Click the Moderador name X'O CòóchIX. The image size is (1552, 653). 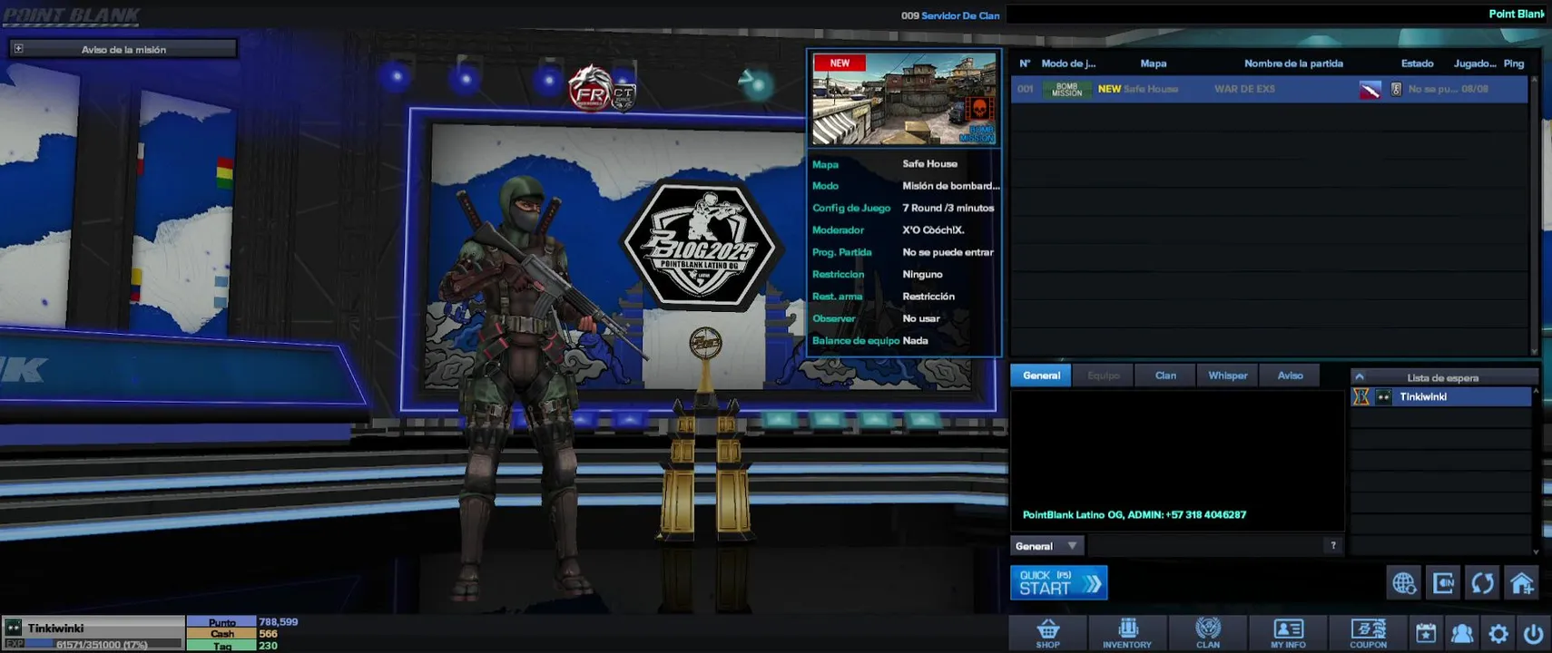click(x=933, y=230)
